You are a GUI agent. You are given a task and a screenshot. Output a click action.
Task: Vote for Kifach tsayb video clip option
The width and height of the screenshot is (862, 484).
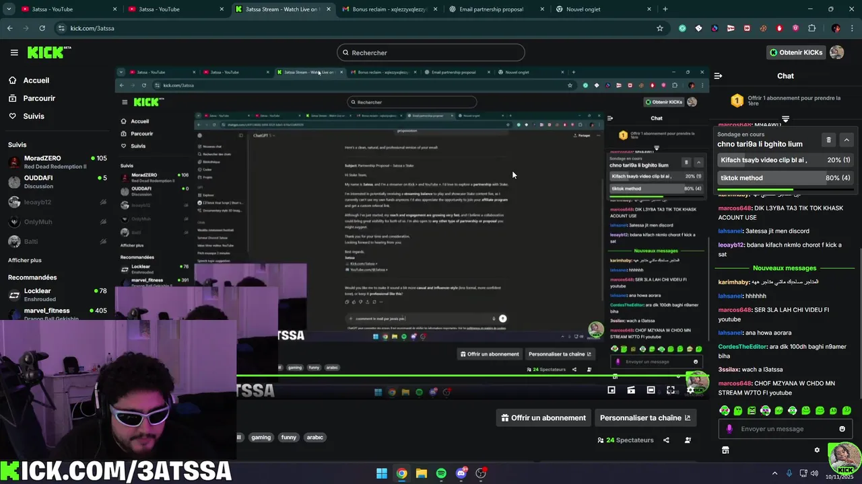[785, 160]
